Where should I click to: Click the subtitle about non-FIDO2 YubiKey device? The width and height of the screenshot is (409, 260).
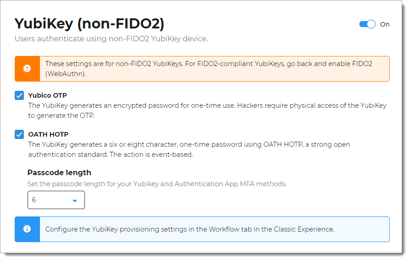(111, 39)
